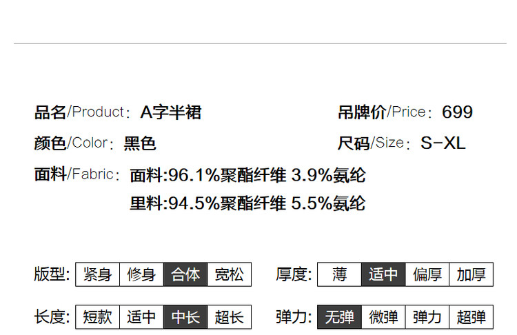
Task: Click the color value 黑色
Action: 140,143
